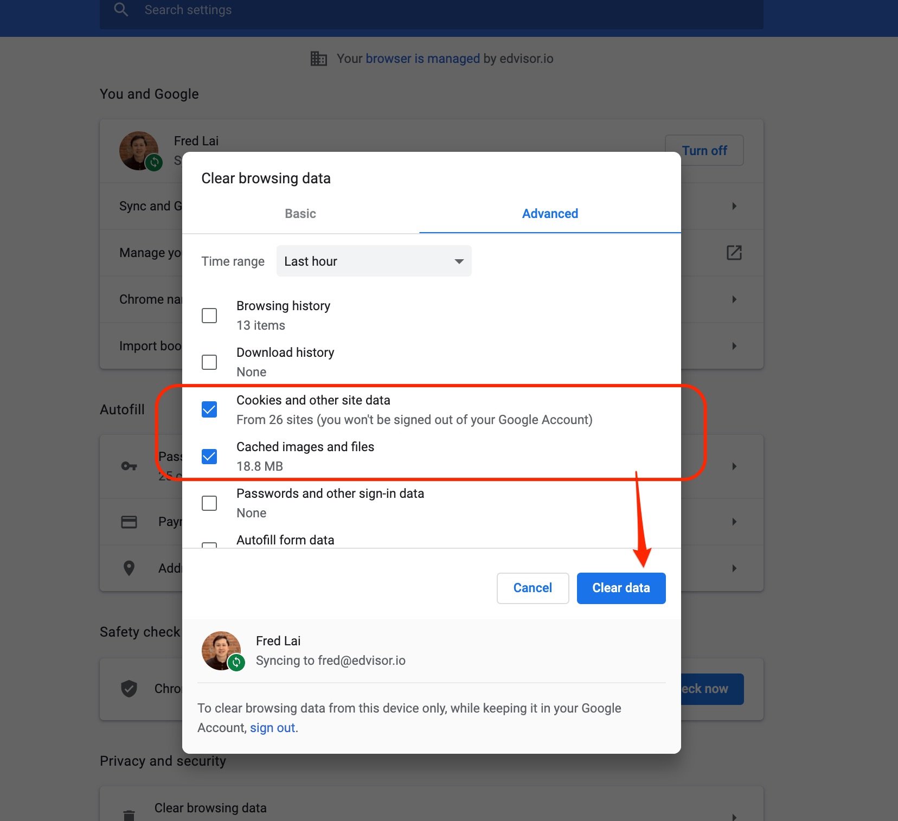
Task: Check the Download history checkbox
Action: [209, 362]
